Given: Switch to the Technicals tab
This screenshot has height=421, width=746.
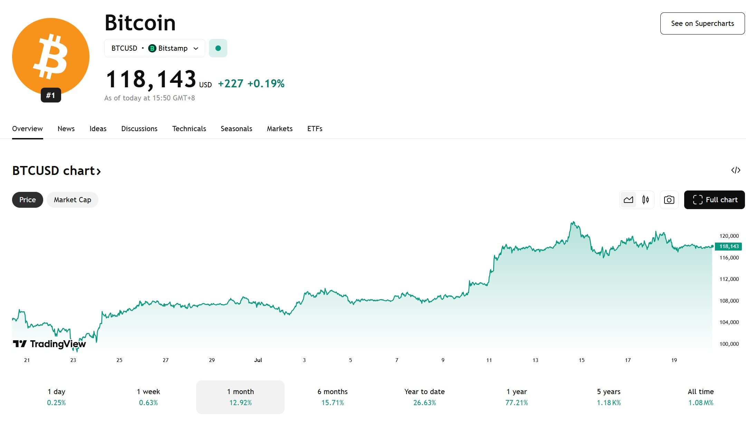Looking at the screenshot, I should coord(189,129).
